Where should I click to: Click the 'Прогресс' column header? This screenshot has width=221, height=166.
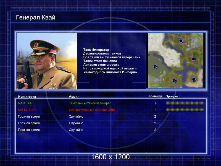point(173,96)
